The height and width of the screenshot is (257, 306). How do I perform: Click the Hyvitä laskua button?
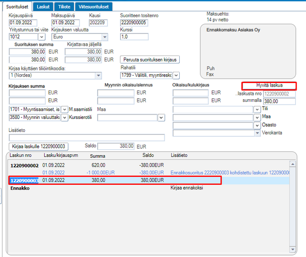[269, 86]
